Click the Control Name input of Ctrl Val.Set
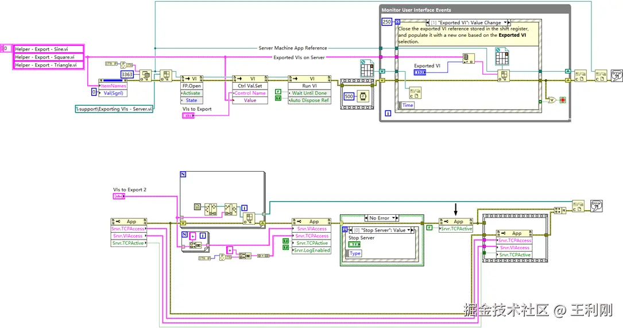623x328 pixels. click(250, 93)
